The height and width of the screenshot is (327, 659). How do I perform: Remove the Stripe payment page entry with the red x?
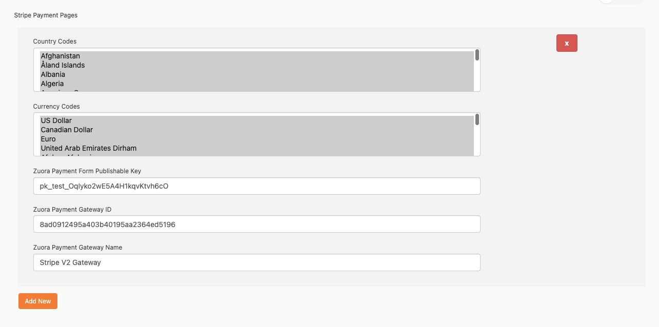click(567, 44)
